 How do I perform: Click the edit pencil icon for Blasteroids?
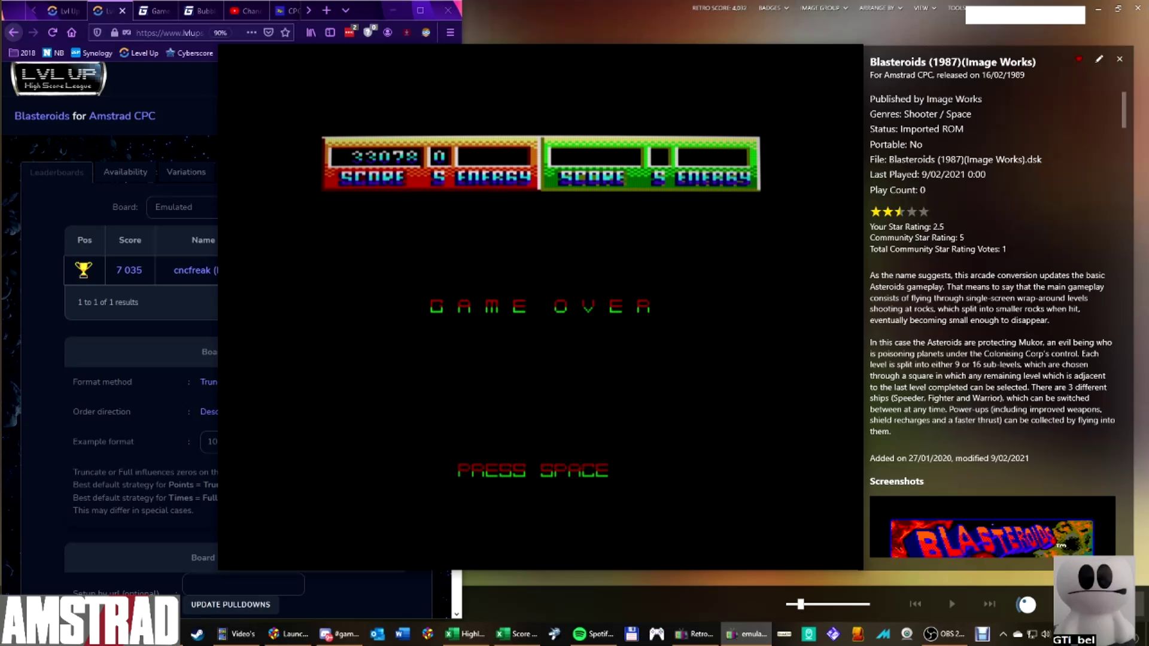click(1099, 59)
